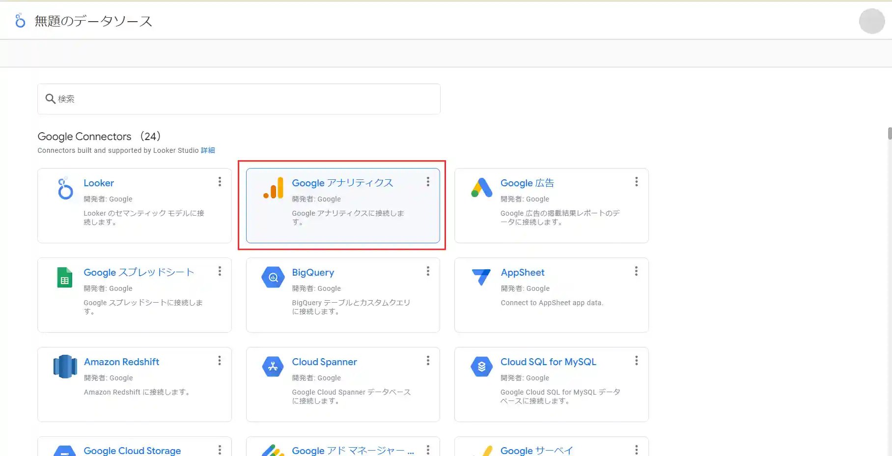Image resolution: width=892 pixels, height=456 pixels.
Task: Open more options for BigQuery card
Action: click(x=428, y=271)
